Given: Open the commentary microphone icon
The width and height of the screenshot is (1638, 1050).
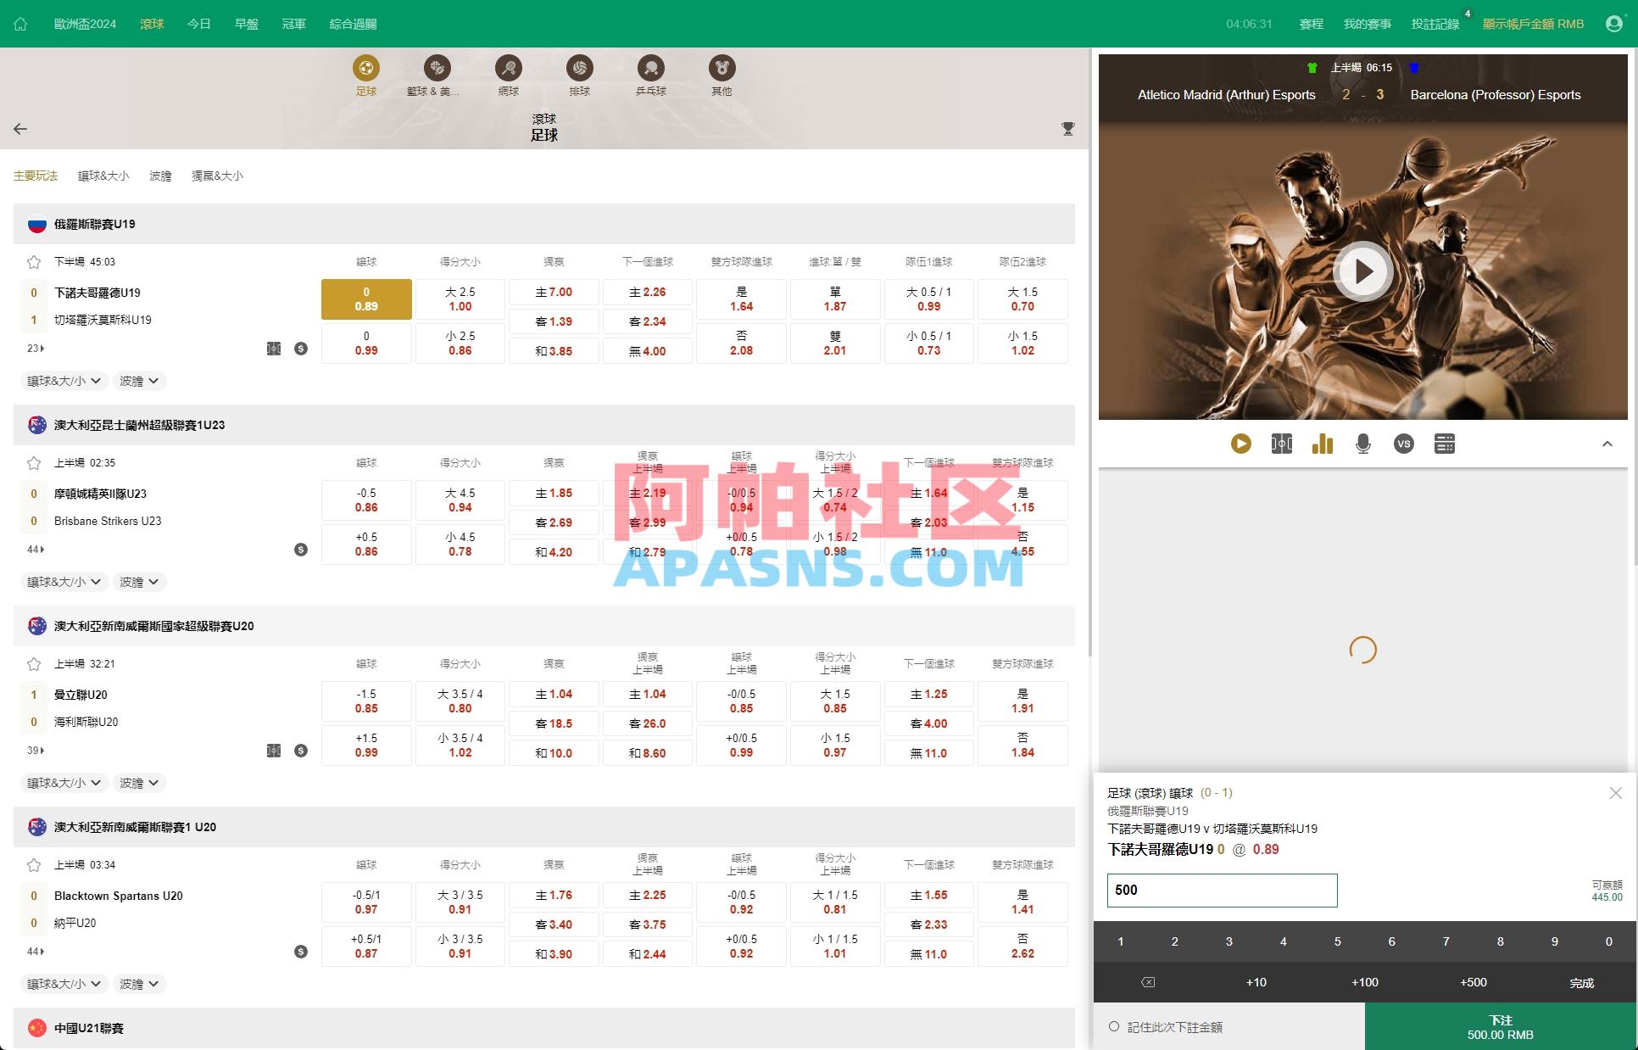Looking at the screenshot, I should coord(1362,443).
